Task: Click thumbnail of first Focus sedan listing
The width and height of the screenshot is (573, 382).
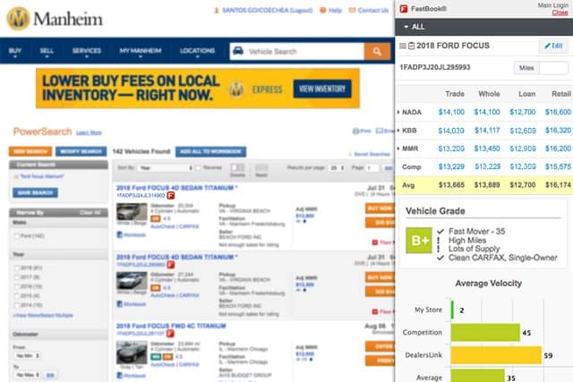Action: 132,212
